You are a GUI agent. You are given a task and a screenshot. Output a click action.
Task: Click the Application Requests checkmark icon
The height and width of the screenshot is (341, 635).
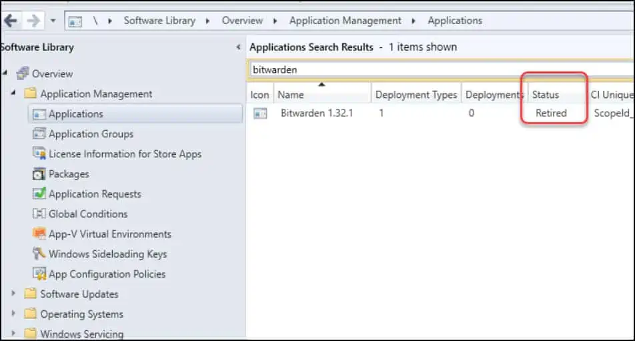pos(39,193)
